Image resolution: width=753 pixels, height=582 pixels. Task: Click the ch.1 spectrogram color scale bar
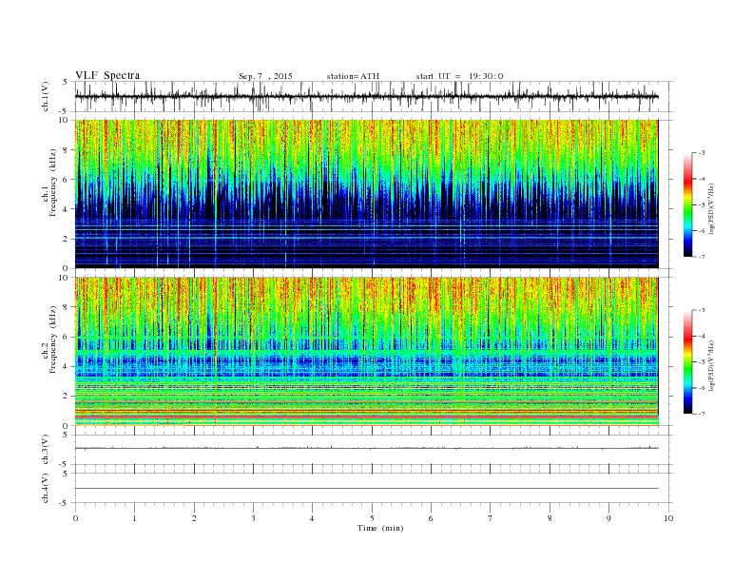687,205
